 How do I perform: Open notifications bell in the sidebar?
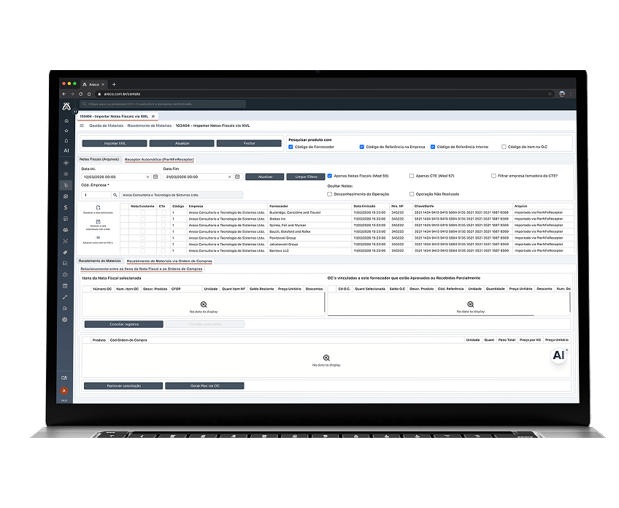point(66,141)
